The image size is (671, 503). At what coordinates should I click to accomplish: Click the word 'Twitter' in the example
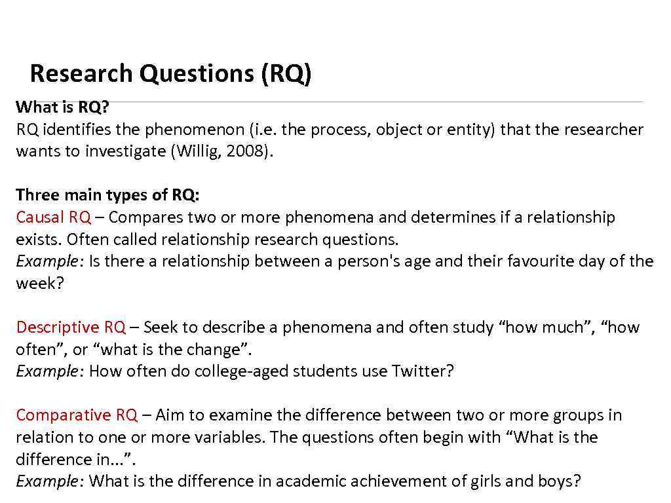tap(419, 371)
